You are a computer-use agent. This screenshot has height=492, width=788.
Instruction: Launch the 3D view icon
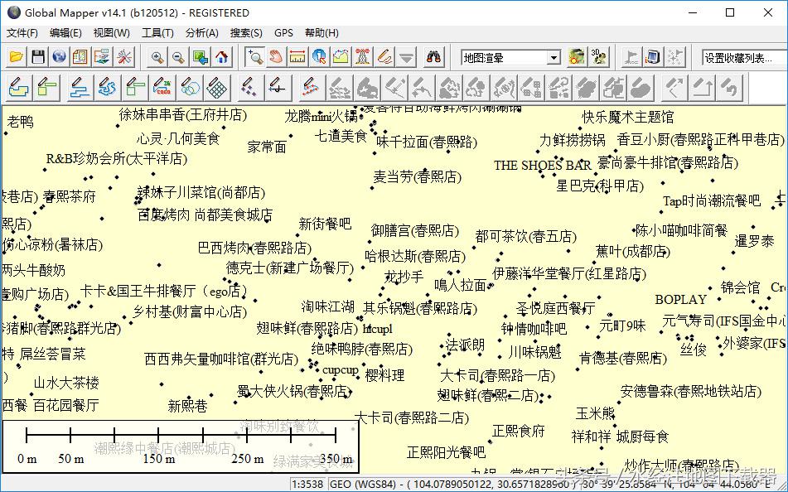tap(599, 57)
